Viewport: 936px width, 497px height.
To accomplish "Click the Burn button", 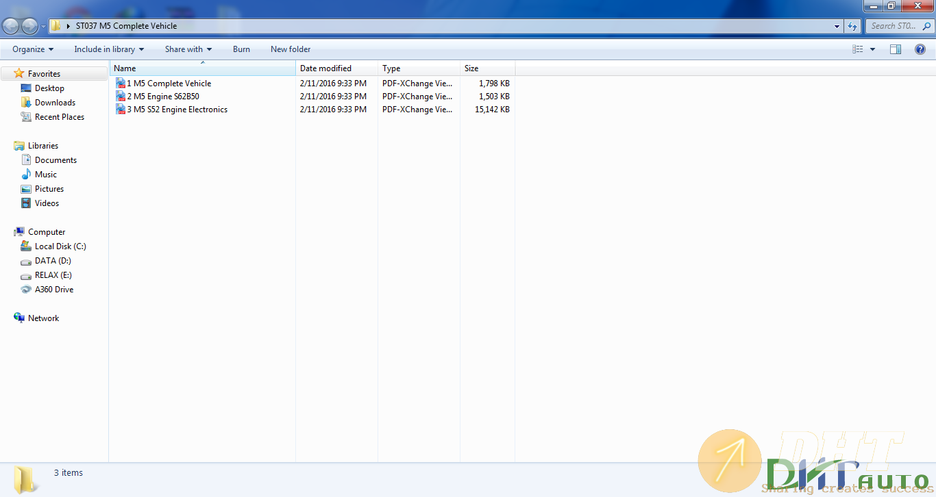I will coord(241,49).
